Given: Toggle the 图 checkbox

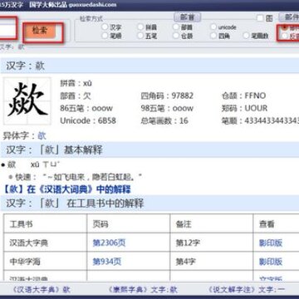Looking at the screenshot, I should (x=260, y=18).
